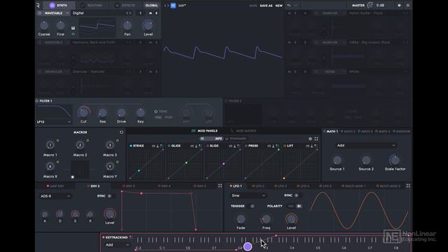This screenshot has width=448, height=252.
Task: Click the ROLI logo icon
Action: [x=38, y=5]
